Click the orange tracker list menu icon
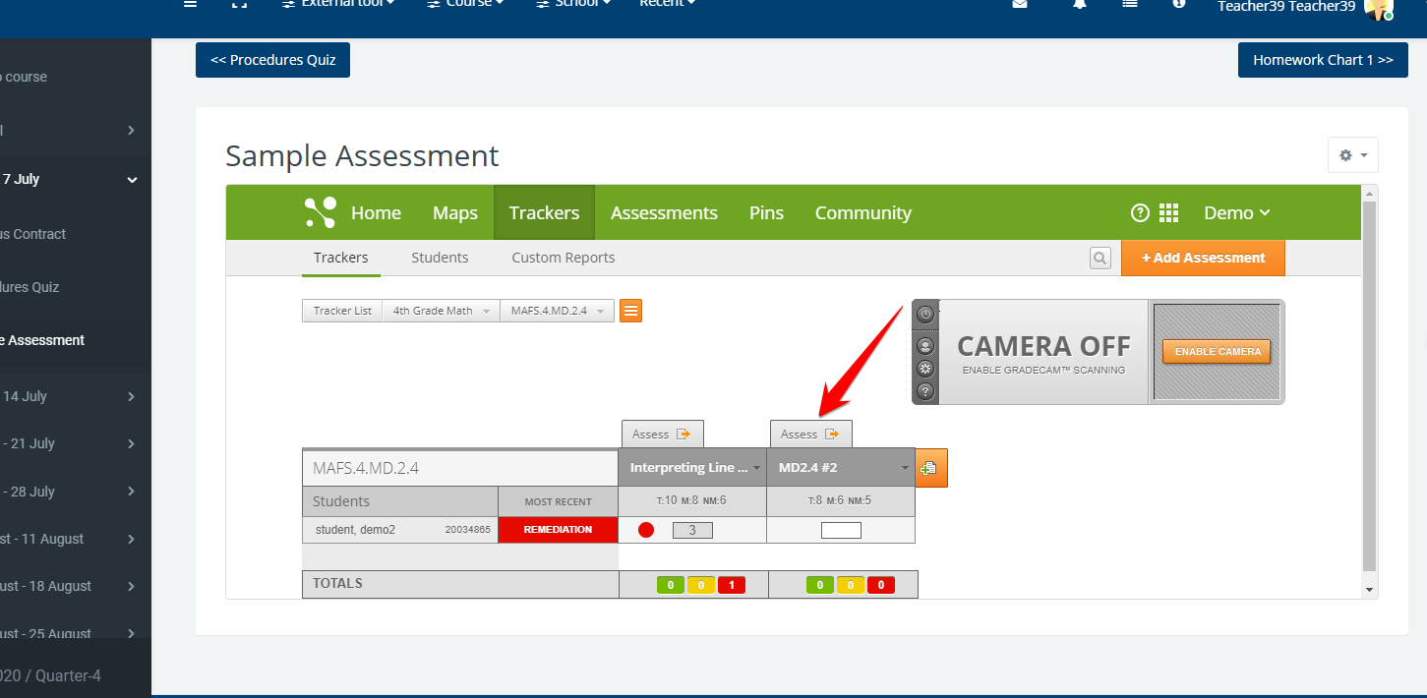1427x698 pixels. point(630,311)
